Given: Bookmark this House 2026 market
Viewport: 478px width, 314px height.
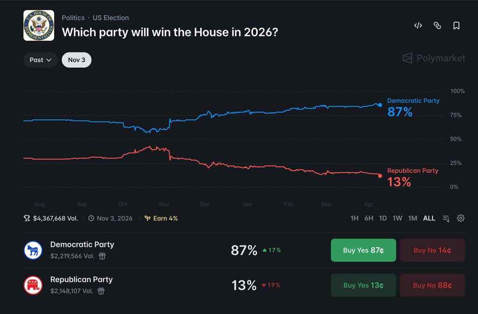Looking at the screenshot, I should tap(456, 26).
